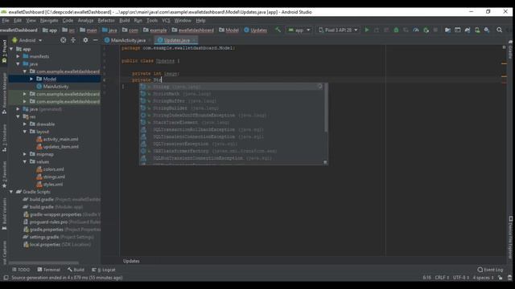515x289 pixels.
Task: Click the CRLF line separator in status bar
Action: pos(442,278)
